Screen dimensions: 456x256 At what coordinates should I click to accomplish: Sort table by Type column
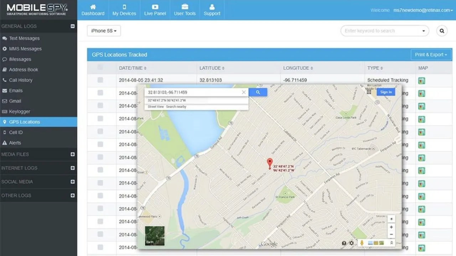[x=375, y=68]
